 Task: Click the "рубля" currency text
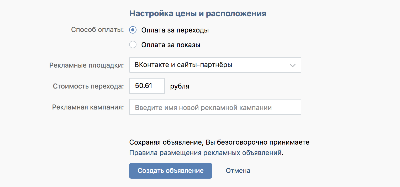180,86
